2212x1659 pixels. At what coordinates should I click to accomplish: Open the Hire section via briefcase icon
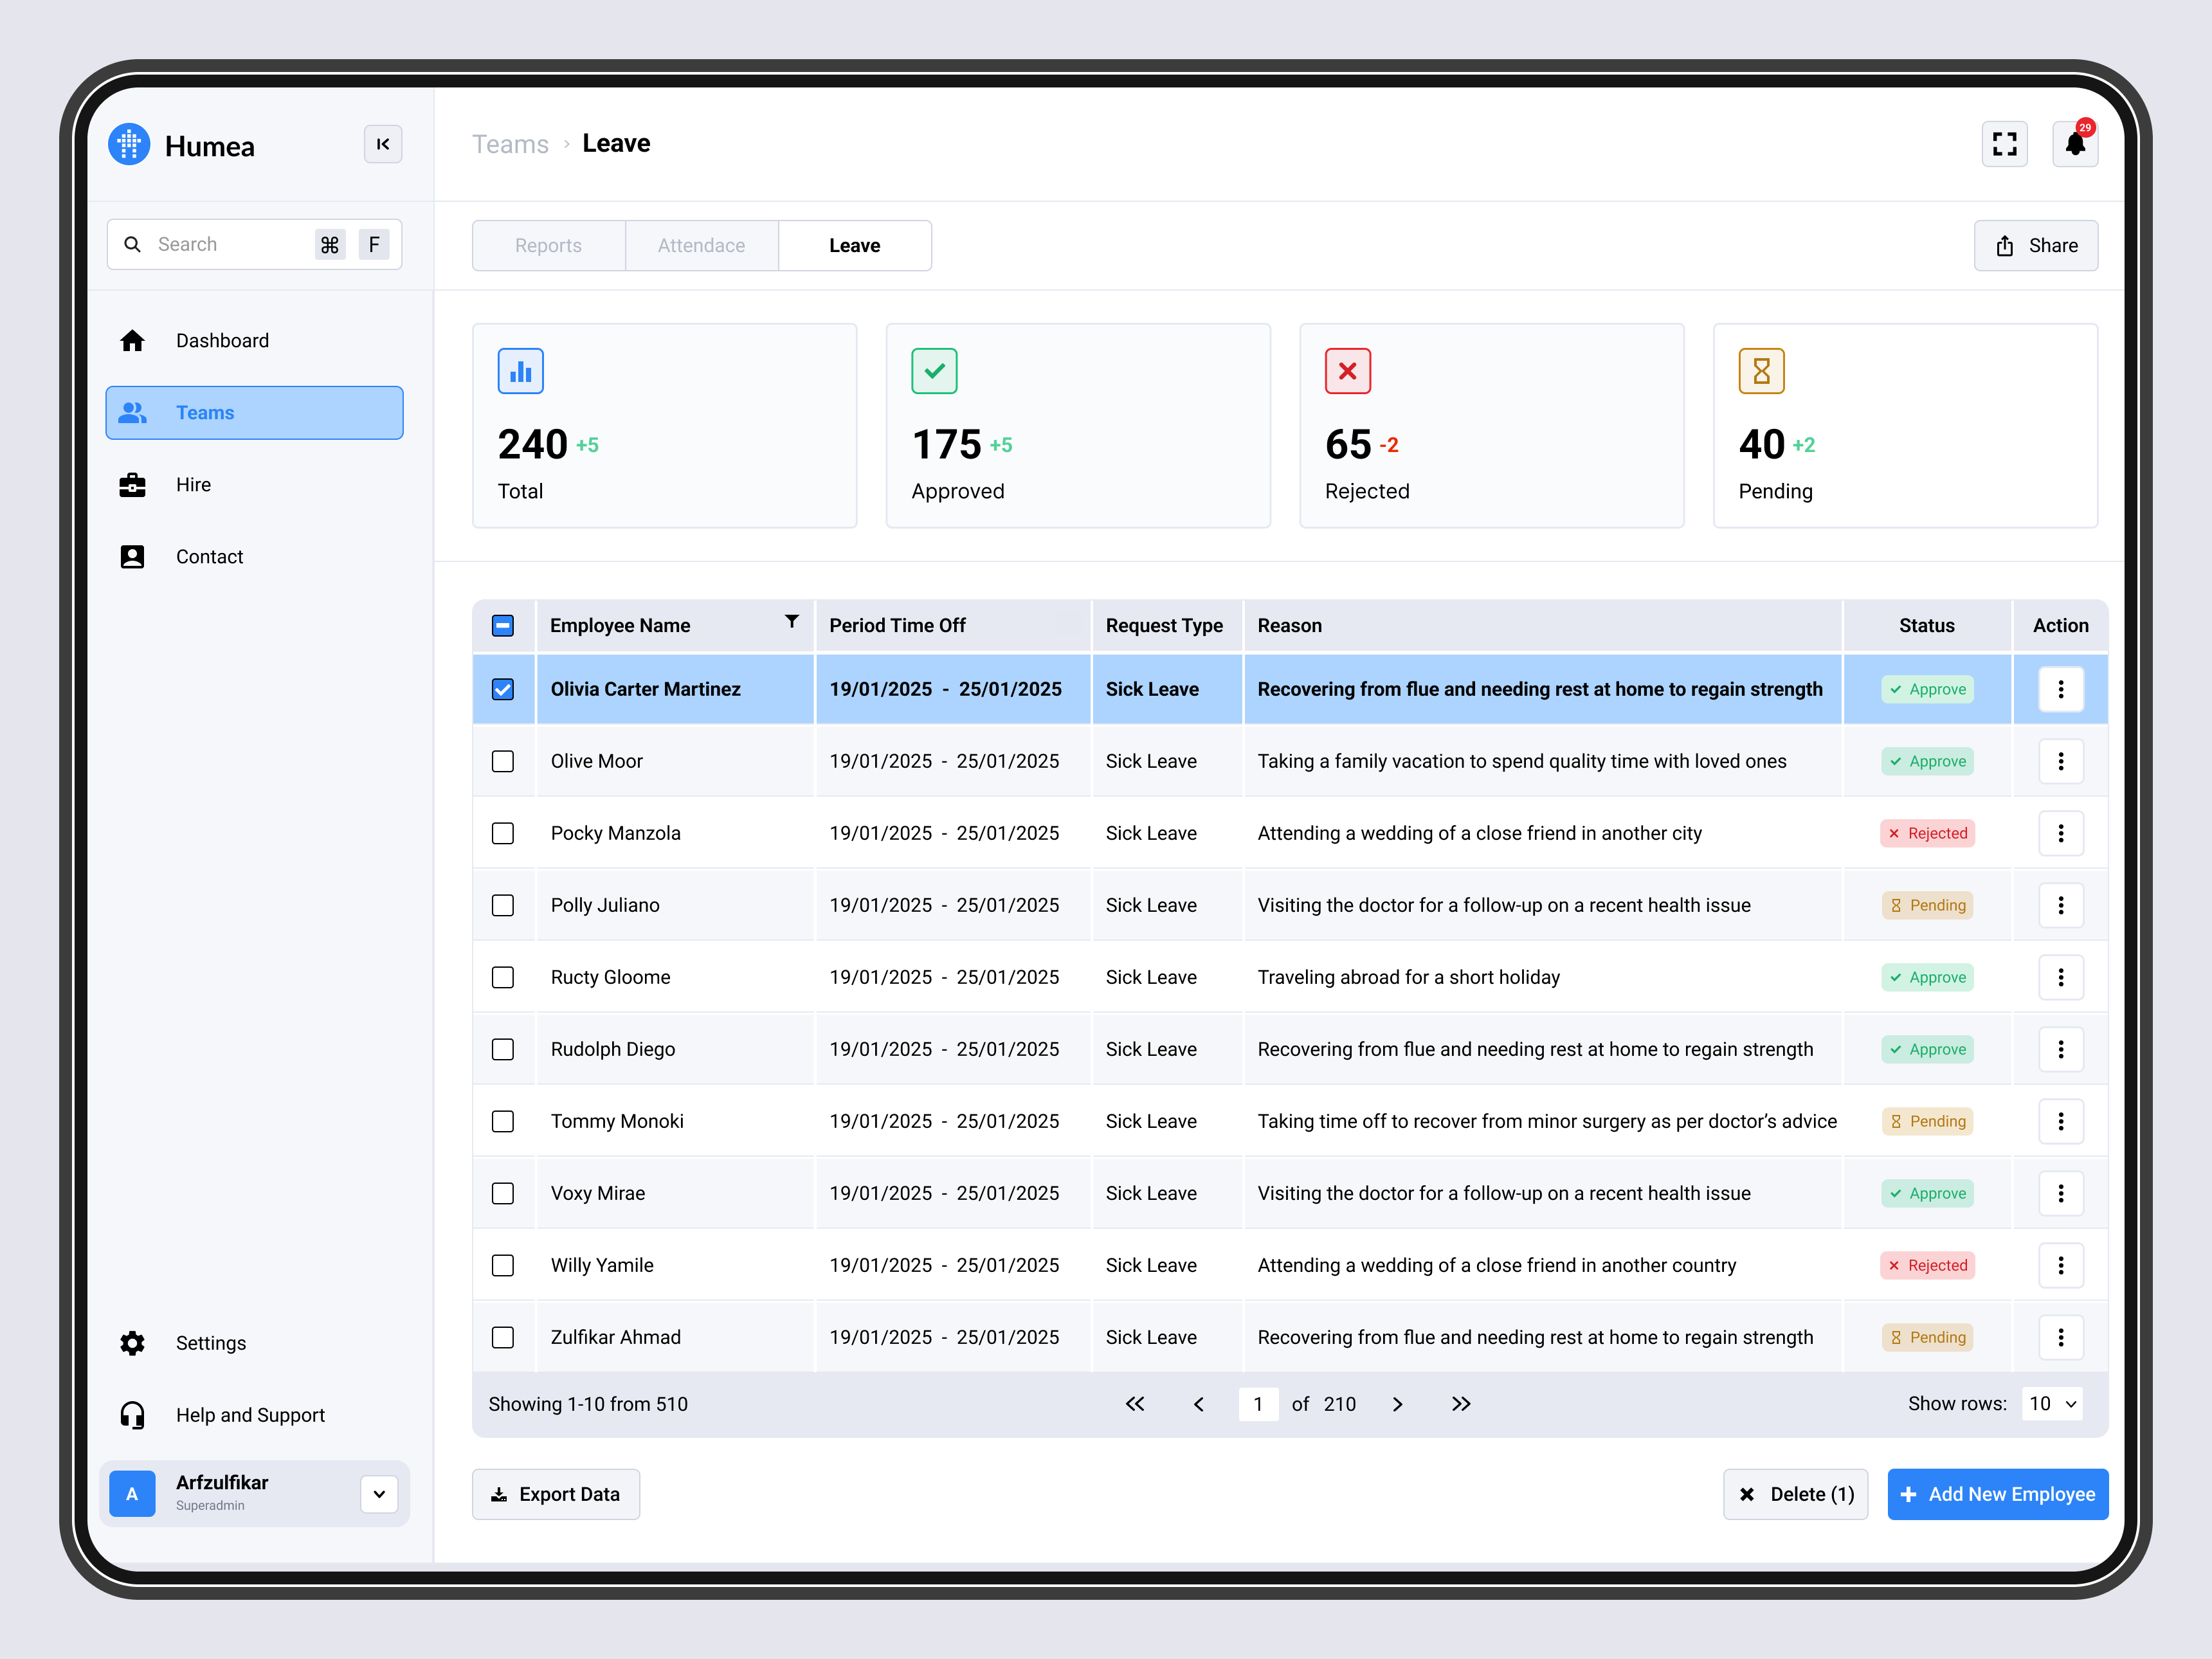pyautogui.click(x=132, y=484)
